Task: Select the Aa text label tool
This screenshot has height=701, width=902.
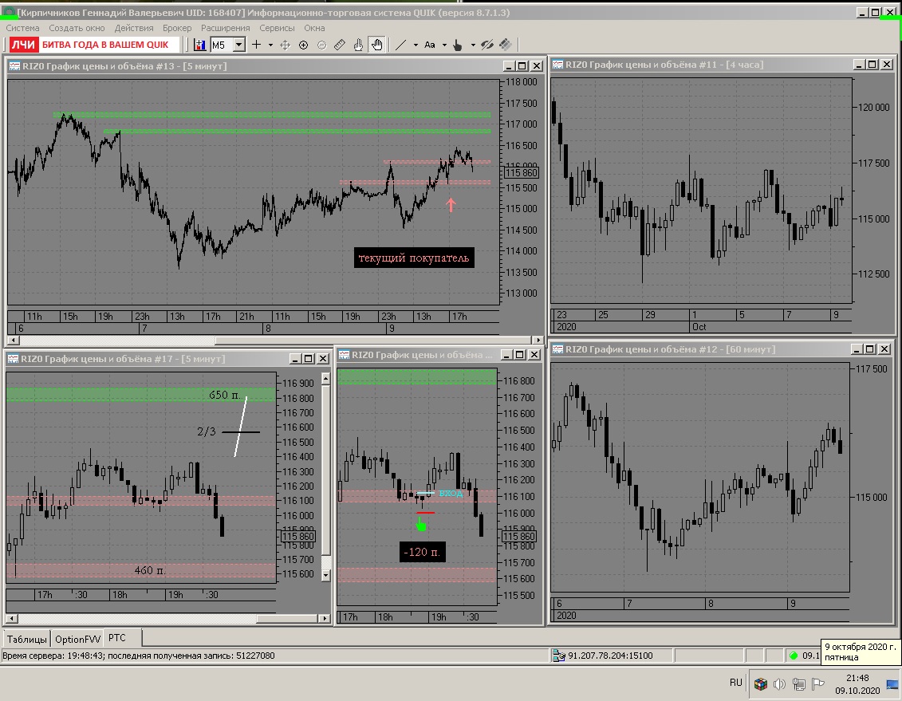Action: click(430, 45)
